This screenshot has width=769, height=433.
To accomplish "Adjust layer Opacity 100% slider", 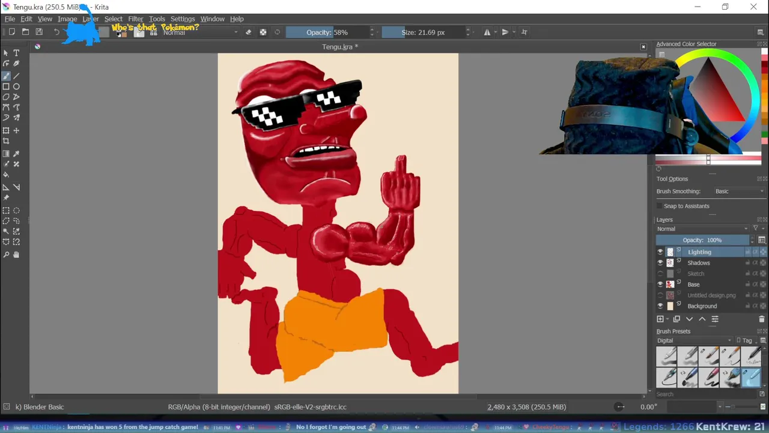I will point(702,240).
